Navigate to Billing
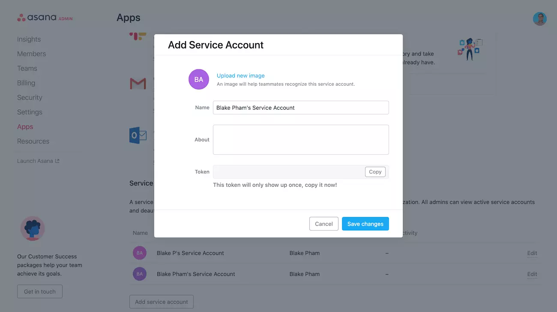 click(x=26, y=83)
